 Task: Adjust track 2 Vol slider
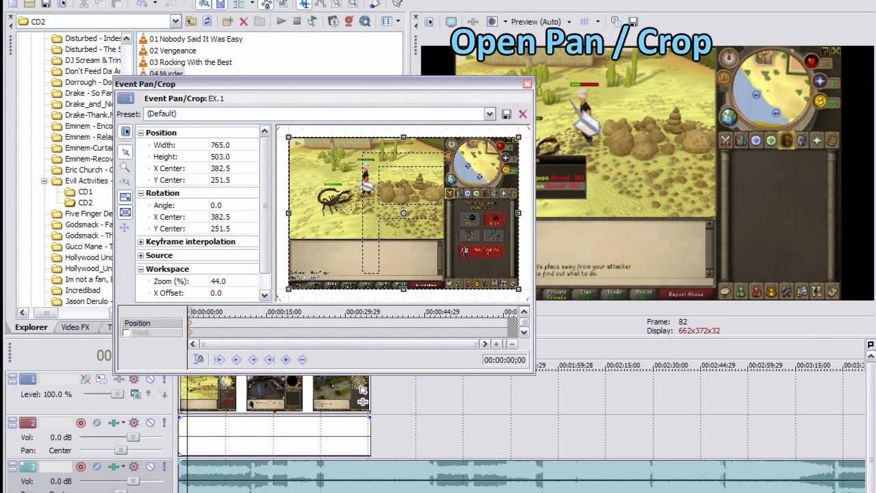coord(133,438)
